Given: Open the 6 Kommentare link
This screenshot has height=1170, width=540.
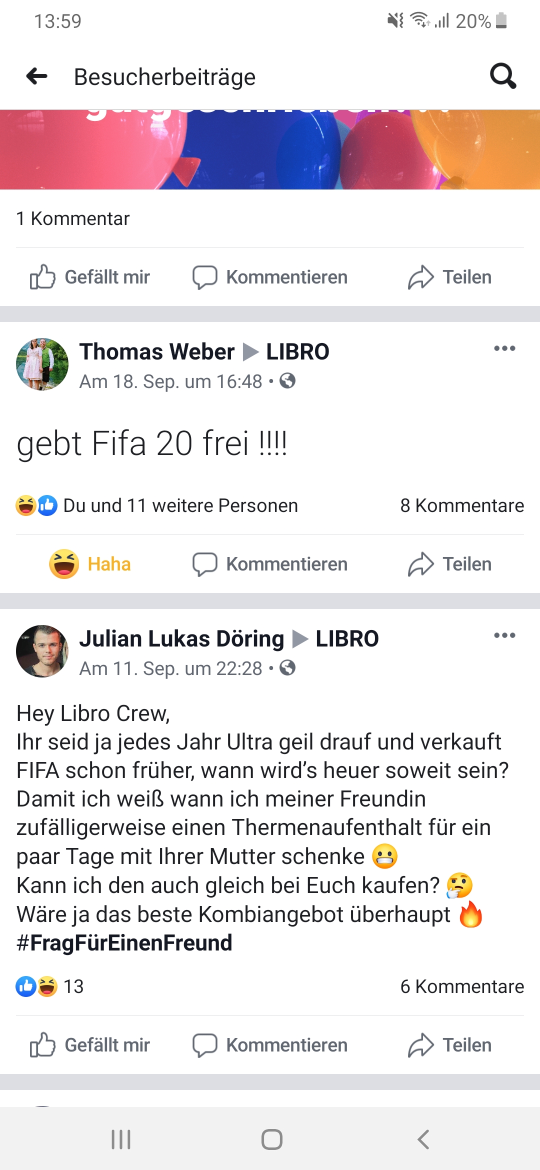Looking at the screenshot, I should point(462,986).
